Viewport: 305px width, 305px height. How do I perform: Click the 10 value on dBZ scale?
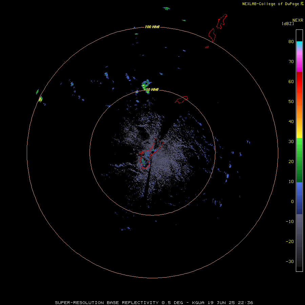click(291, 182)
